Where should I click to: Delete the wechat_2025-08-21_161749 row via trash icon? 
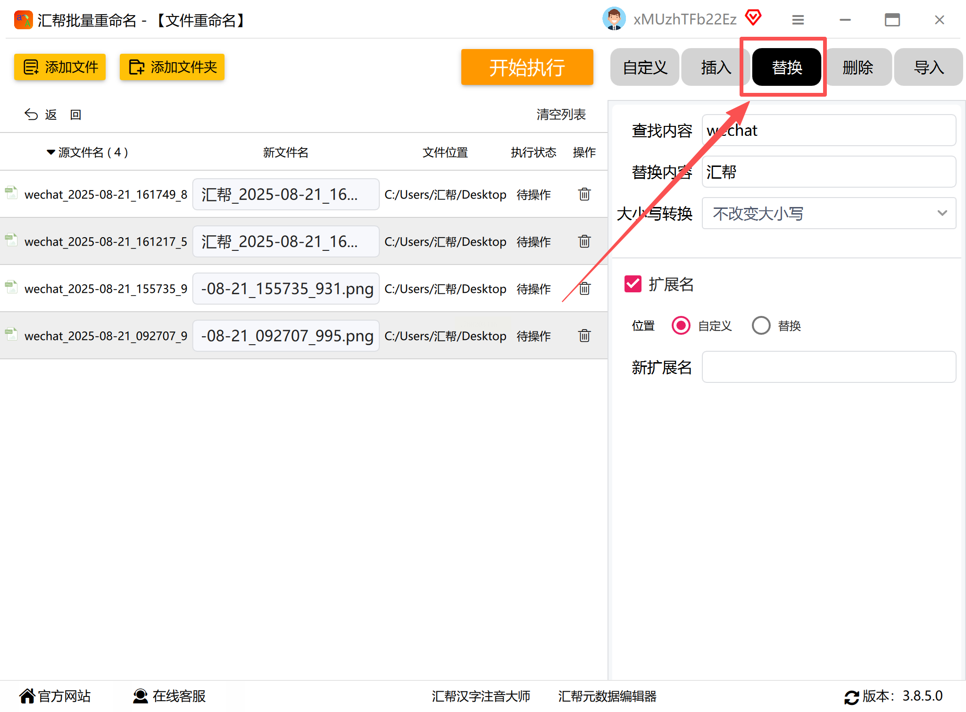click(584, 194)
